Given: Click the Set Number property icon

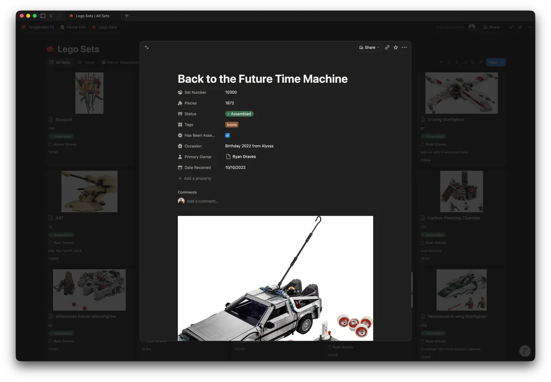Looking at the screenshot, I should pyautogui.click(x=180, y=92).
